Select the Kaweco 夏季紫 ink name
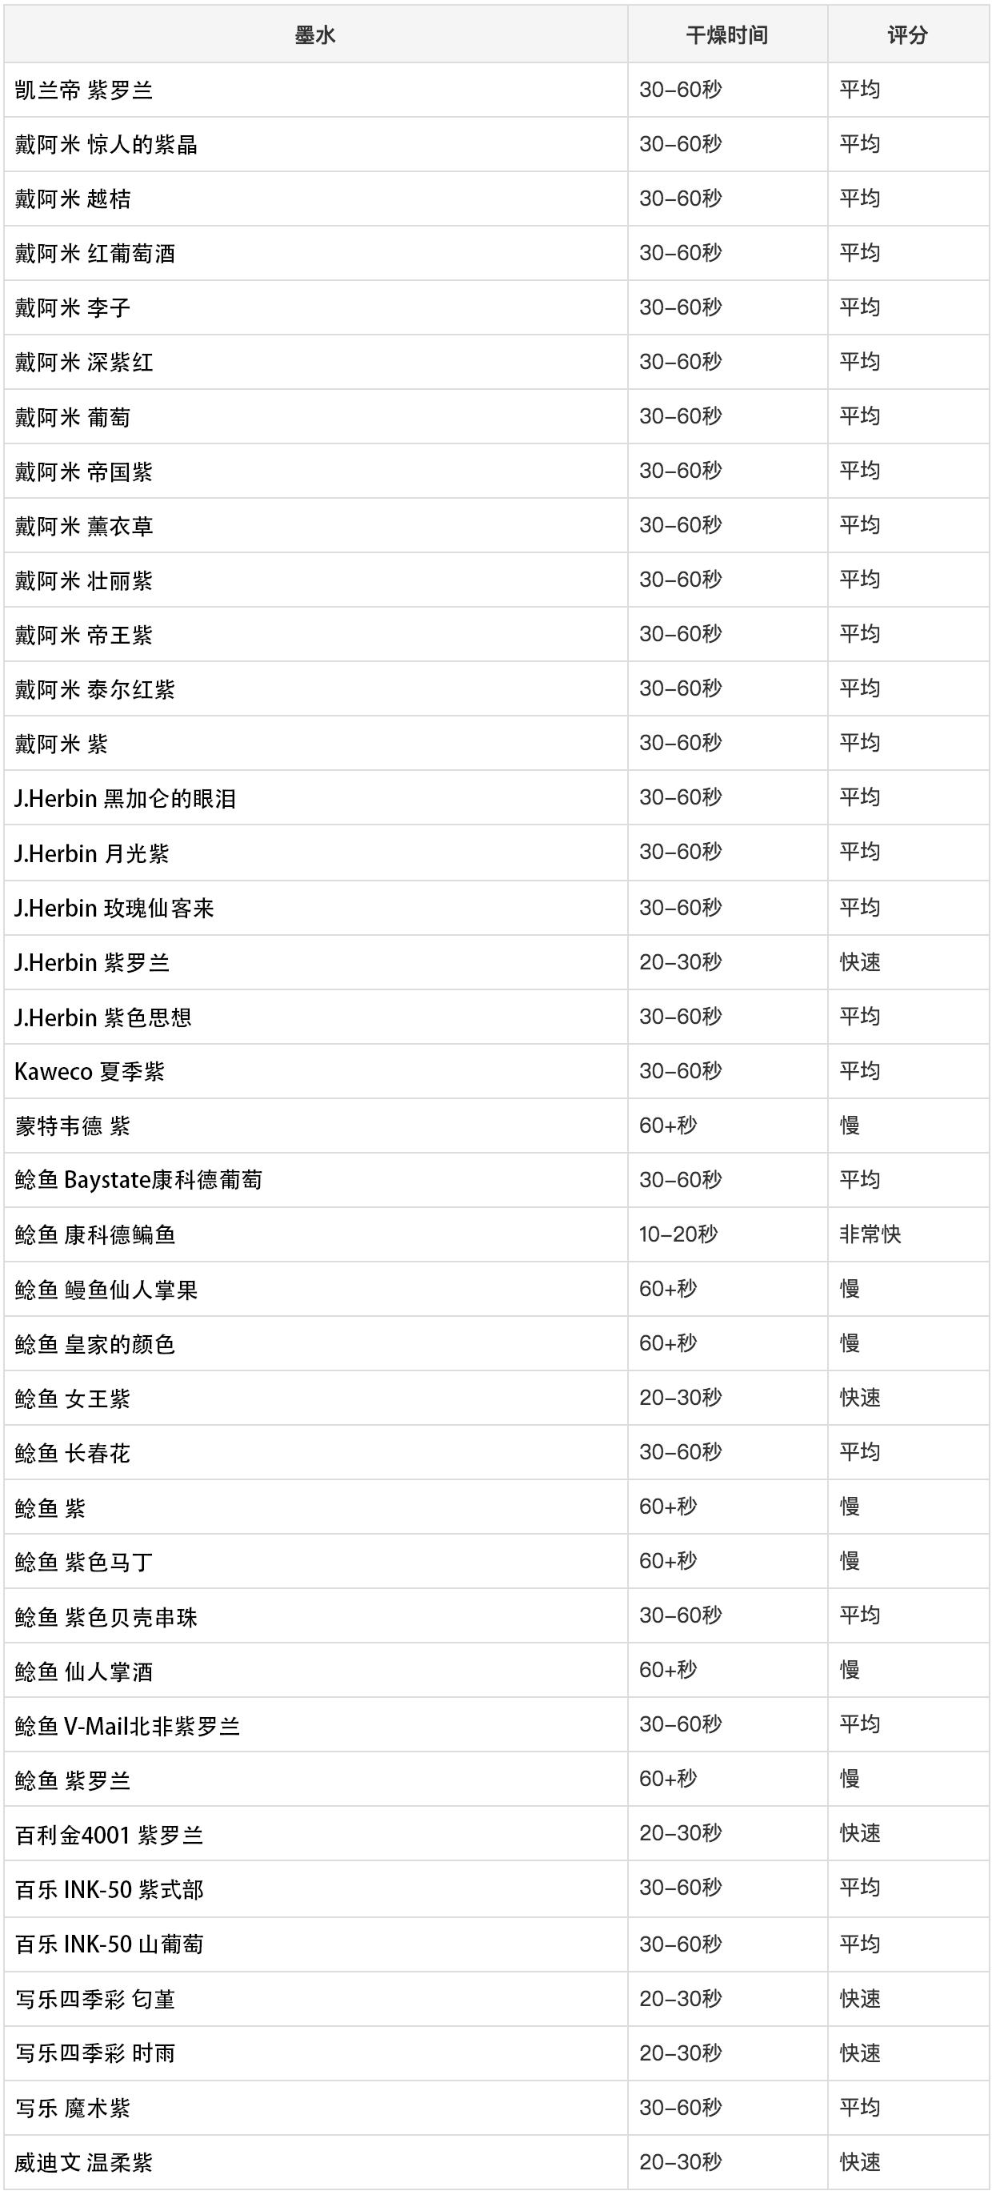The width and height of the screenshot is (992, 2191). click(90, 1071)
